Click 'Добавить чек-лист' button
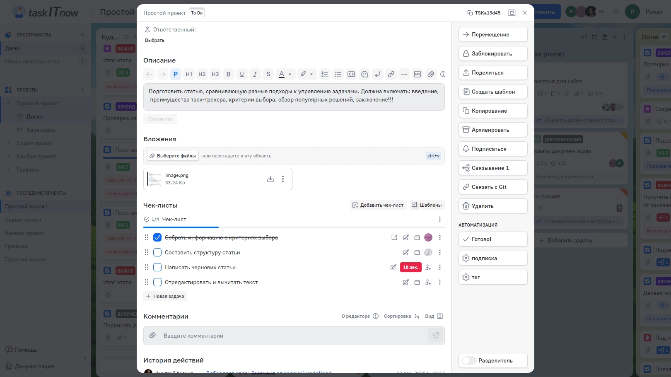This screenshot has width=671, height=377. (377, 205)
